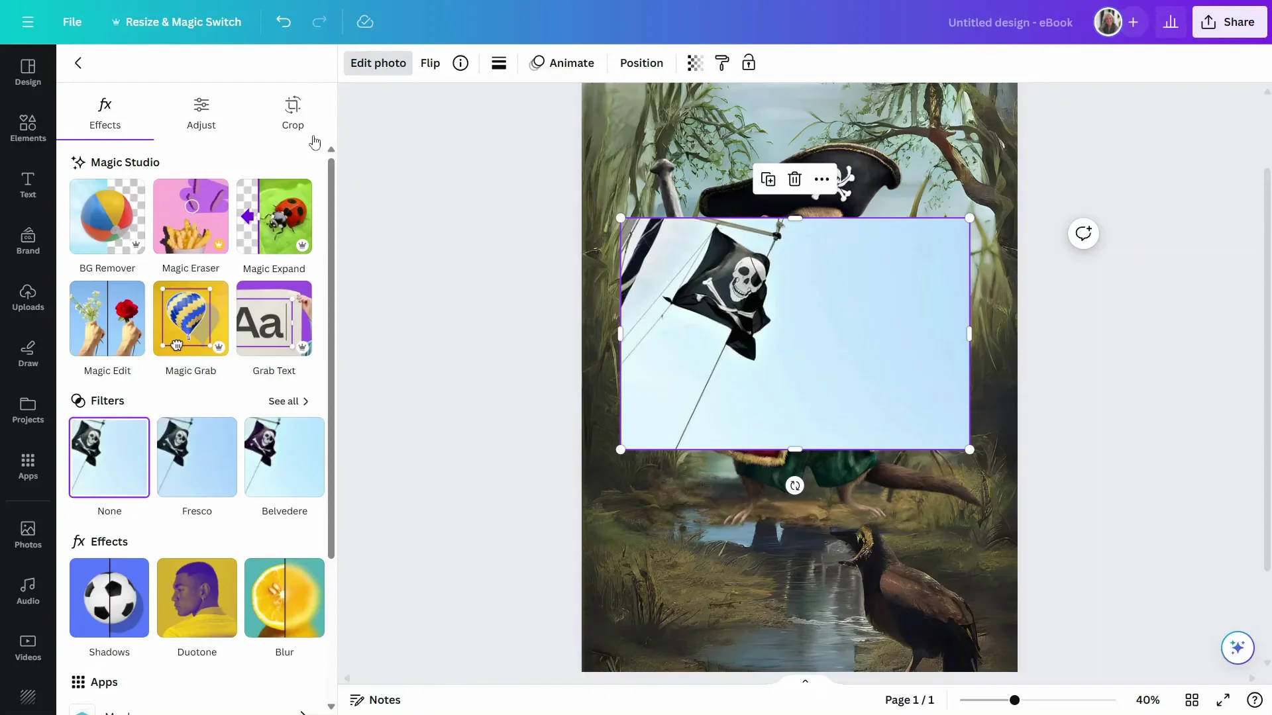Open the Elements panel in the sidebar
1272x715 pixels.
click(27, 128)
